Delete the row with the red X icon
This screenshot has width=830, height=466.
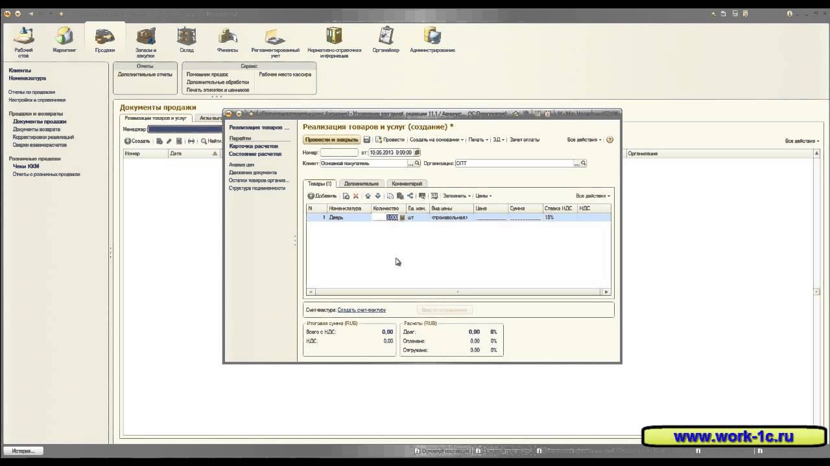[x=355, y=196]
